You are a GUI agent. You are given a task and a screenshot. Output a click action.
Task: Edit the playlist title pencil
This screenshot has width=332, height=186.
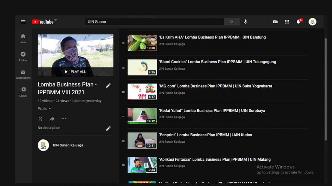tap(108, 85)
